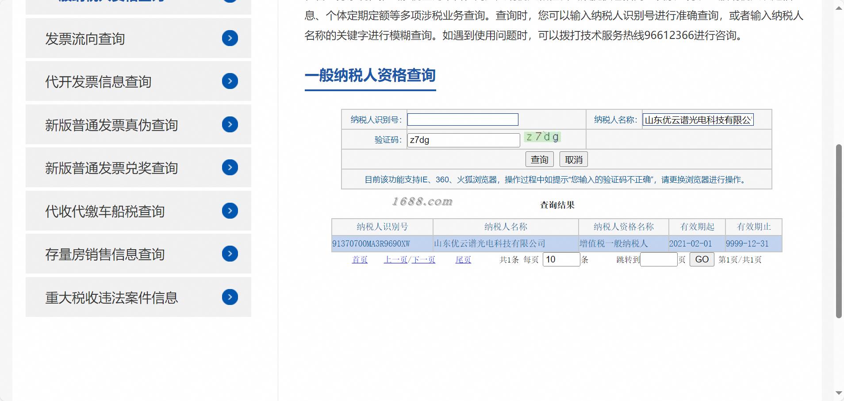Click the vertical scrollbar thumb
The image size is (844, 401).
click(839, 231)
